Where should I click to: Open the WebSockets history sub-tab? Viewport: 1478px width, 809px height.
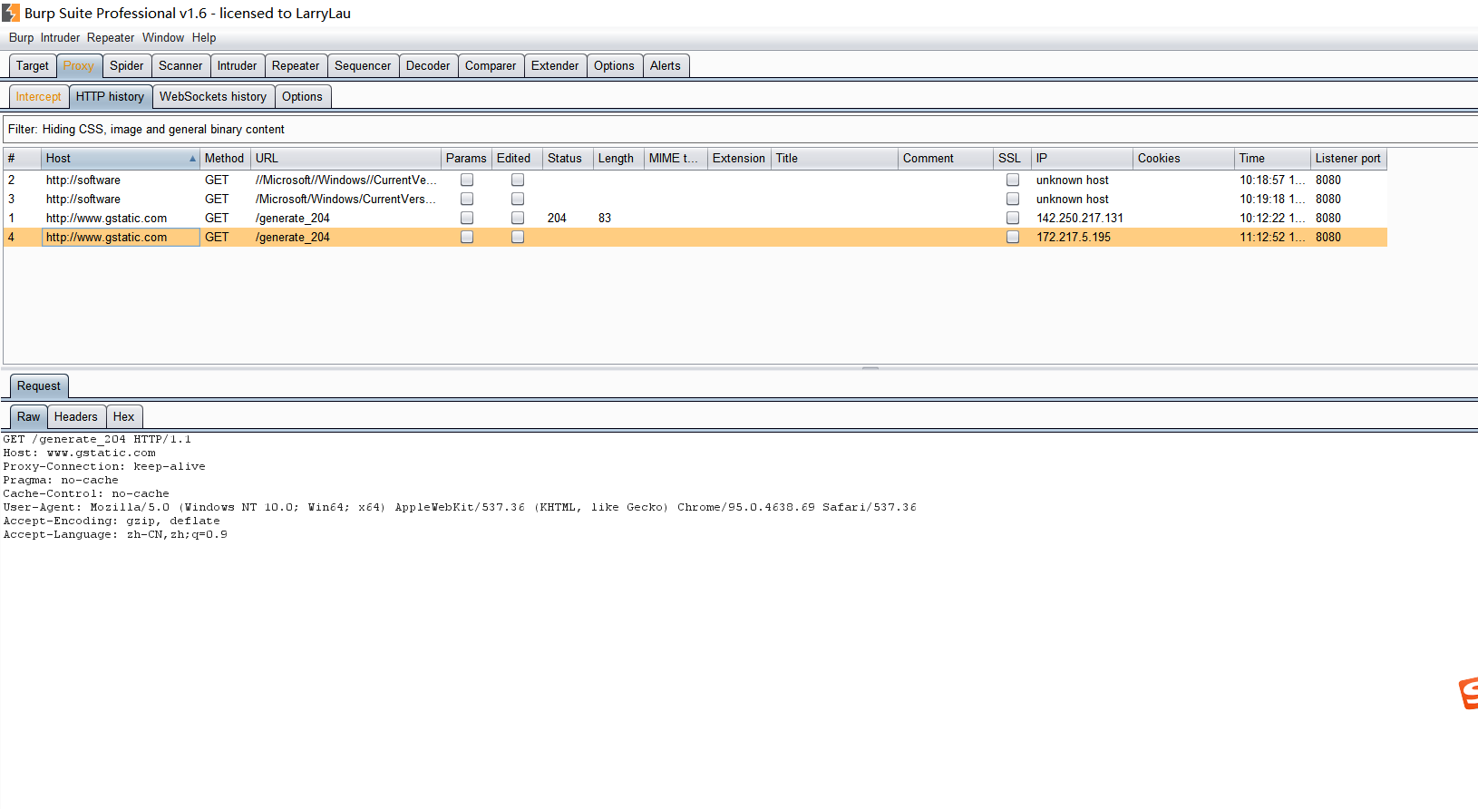213,96
